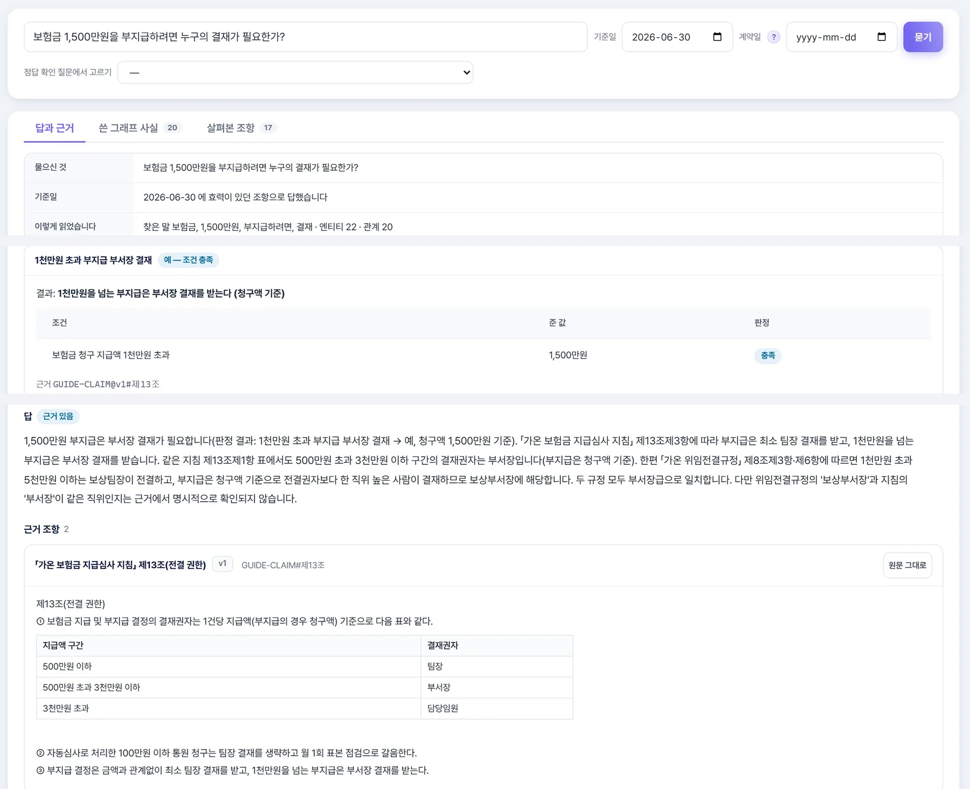
Task: Click the 500만원 초과 3천만원 이하 cell
Action: (228, 688)
